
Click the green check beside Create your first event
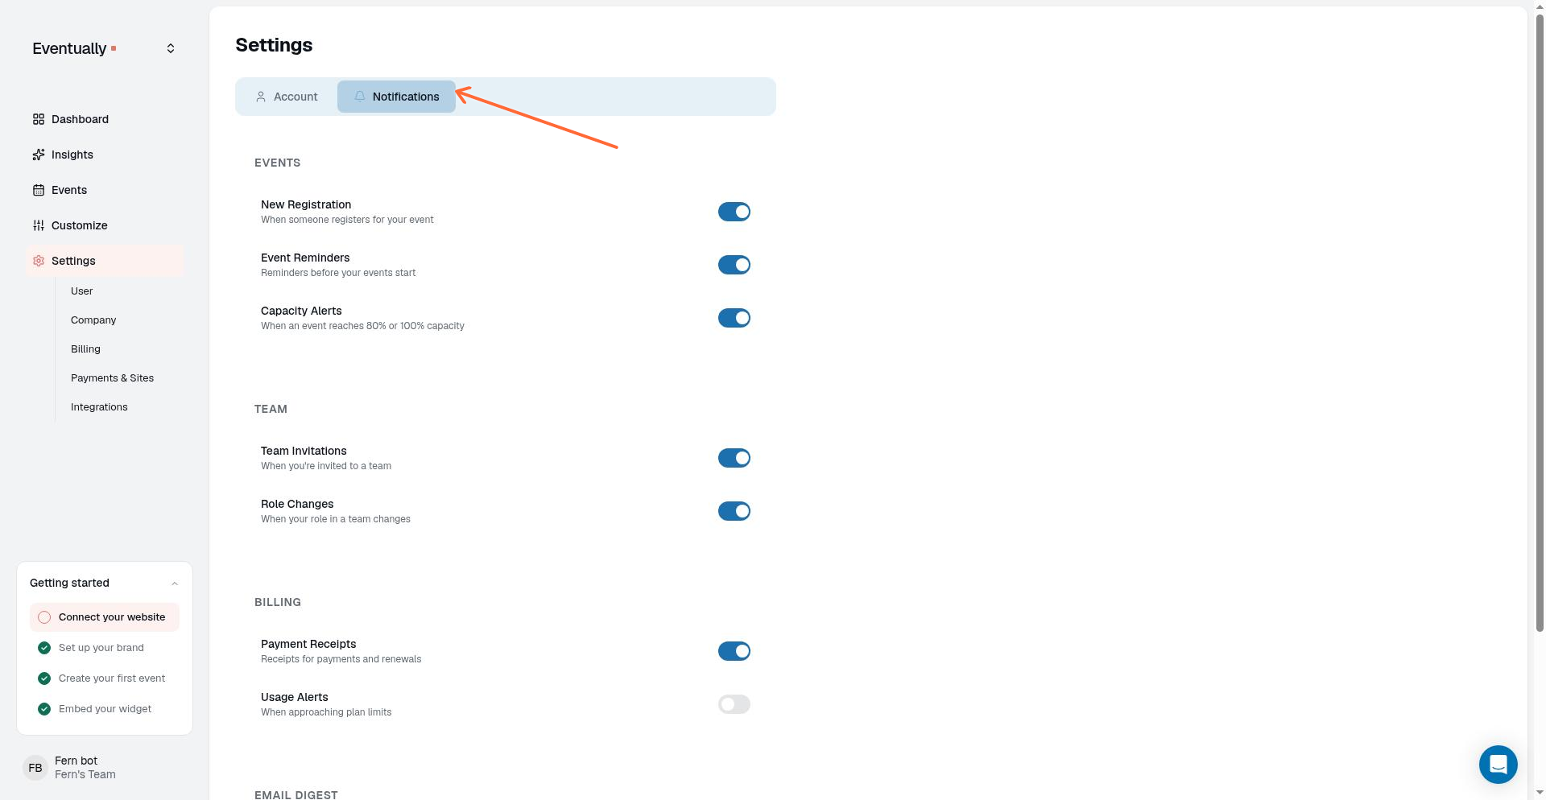(44, 678)
